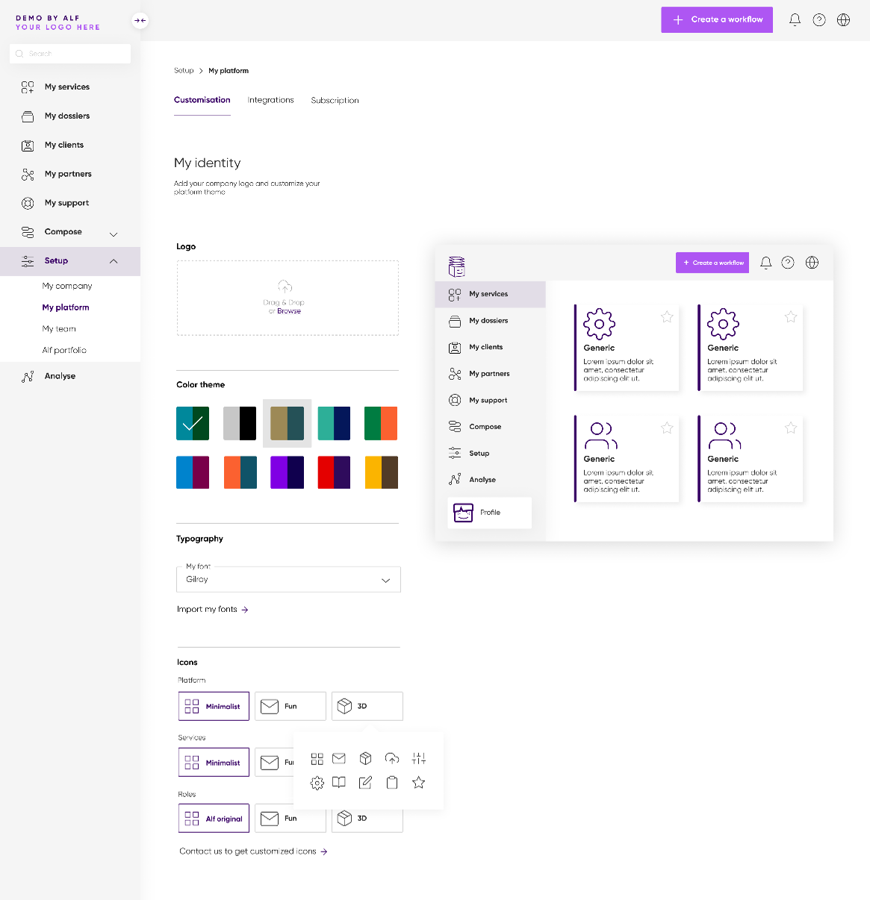Select the star icon in icon popup
The height and width of the screenshot is (900, 870).
[x=419, y=783]
